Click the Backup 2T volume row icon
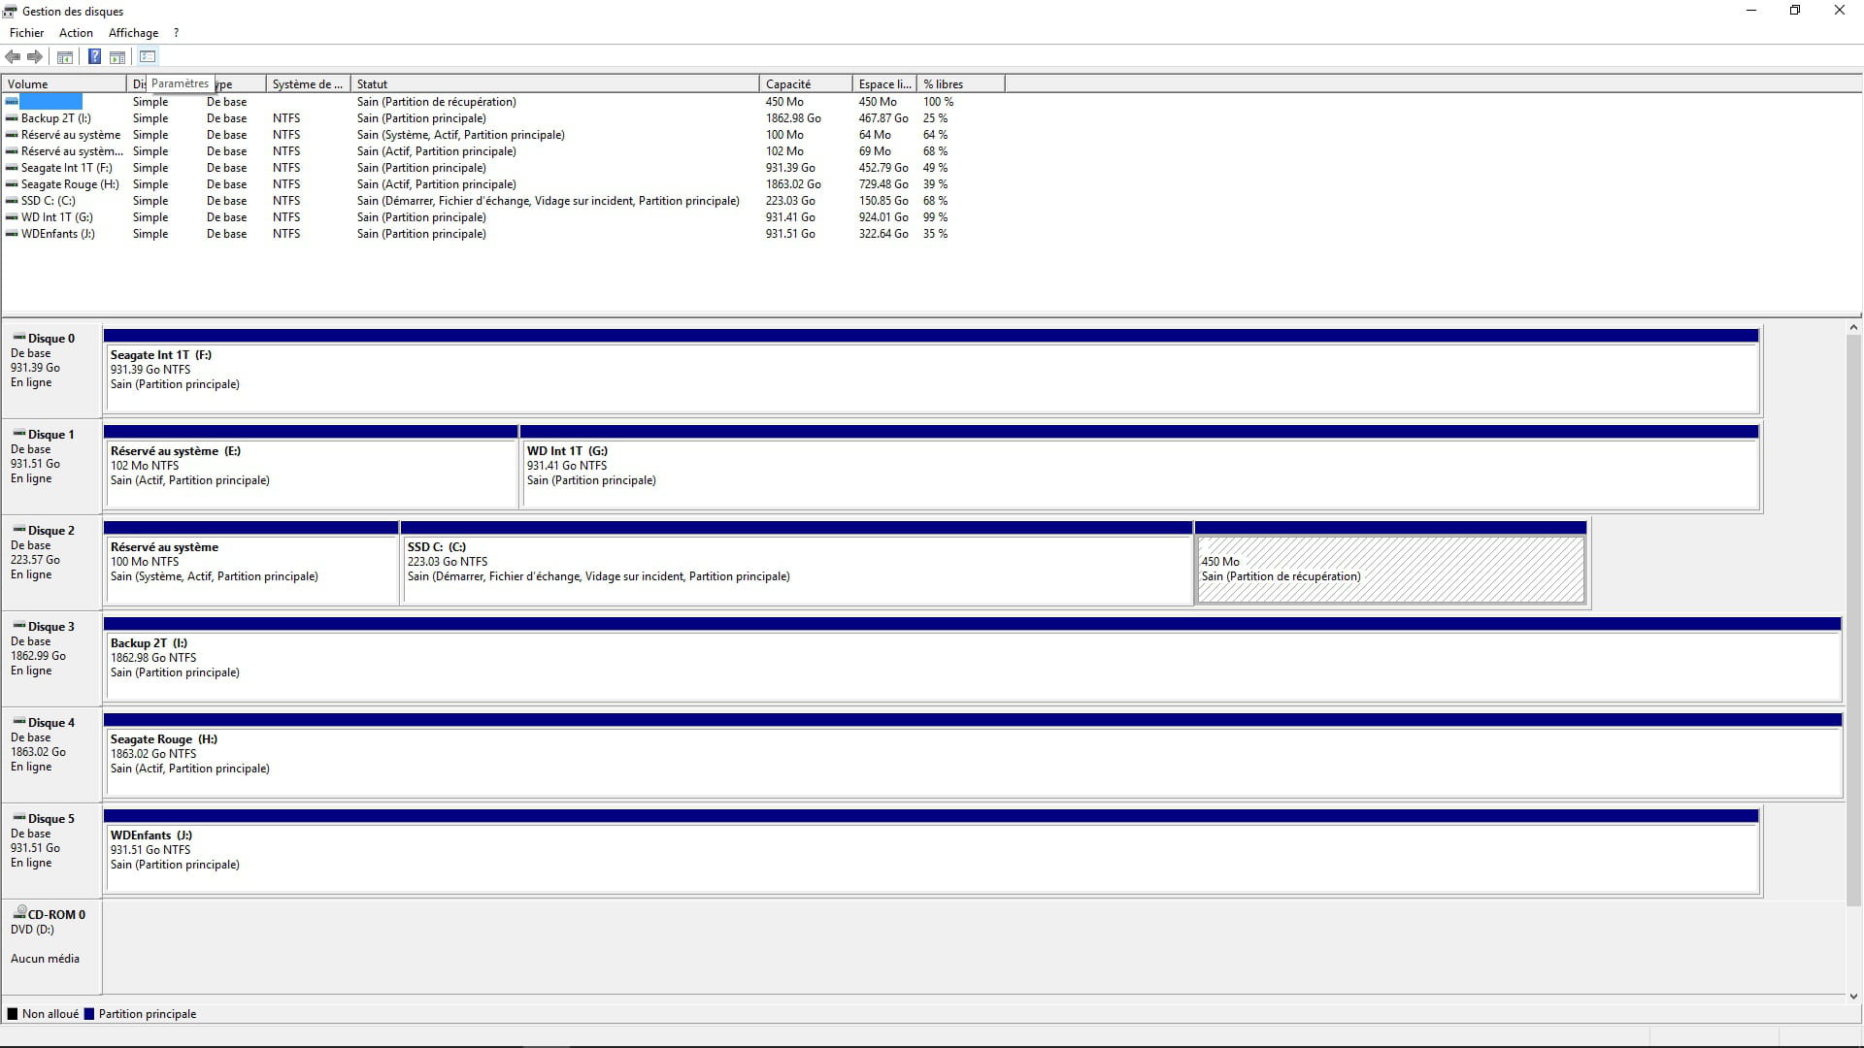 point(12,118)
